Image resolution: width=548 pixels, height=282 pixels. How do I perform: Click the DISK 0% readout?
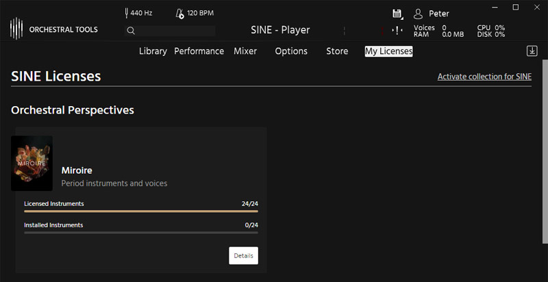(x=491, y=34)
